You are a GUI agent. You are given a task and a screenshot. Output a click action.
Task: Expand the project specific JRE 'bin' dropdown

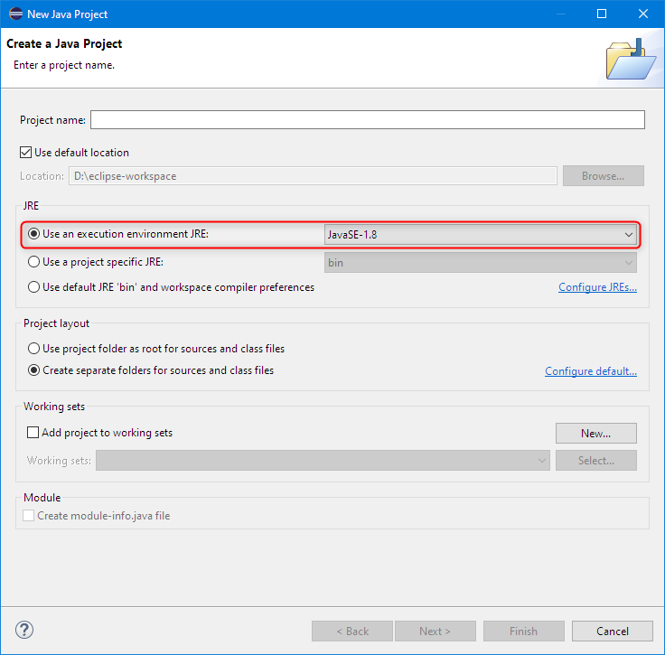pos(480,263)
